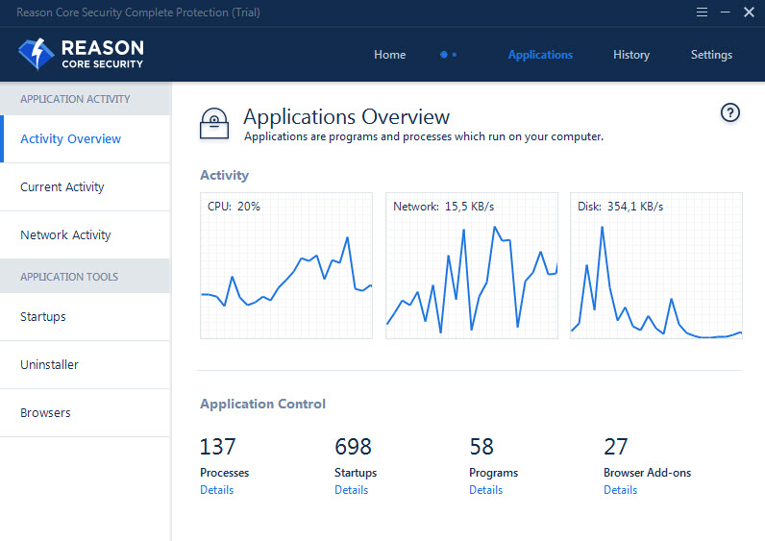Viewport: 765px width, 541px height.
Task: Open the hamburger menu in title bar
Action: [x=702, y=12]
